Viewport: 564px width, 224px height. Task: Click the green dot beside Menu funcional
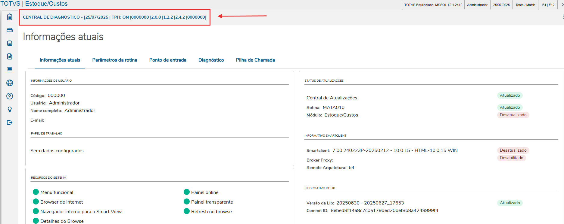pos(36,192)
